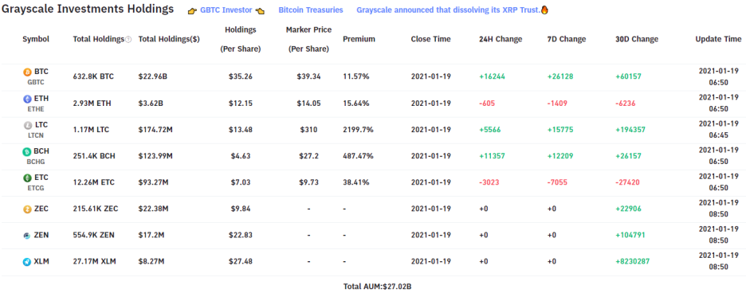
Task: Open the GBTC Investor link
Action: [x=226, y=10]
